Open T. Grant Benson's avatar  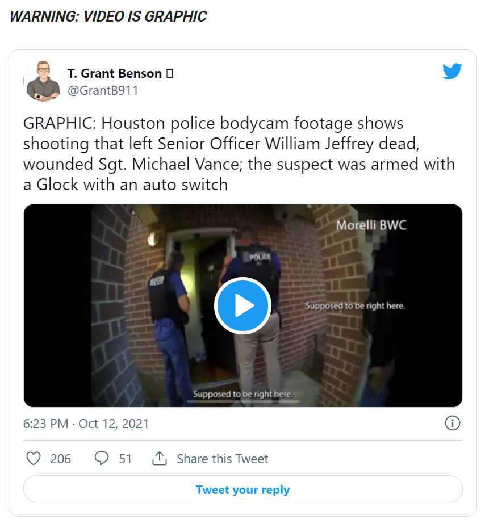click(x=44, y=81)
